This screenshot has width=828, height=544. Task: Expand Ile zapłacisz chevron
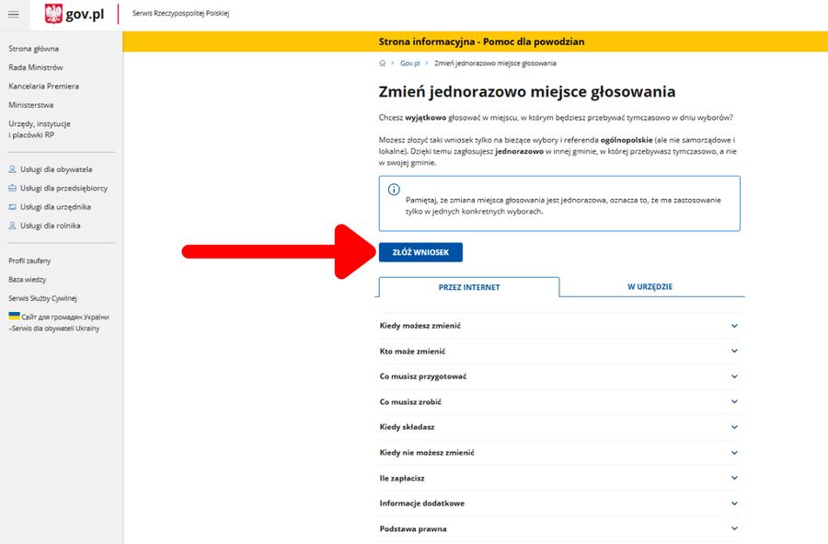coord(734,478)
